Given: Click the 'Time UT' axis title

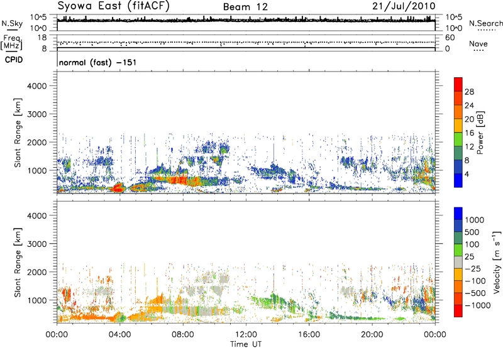Looking at the screenshot, I should click(x=246, y=344).
